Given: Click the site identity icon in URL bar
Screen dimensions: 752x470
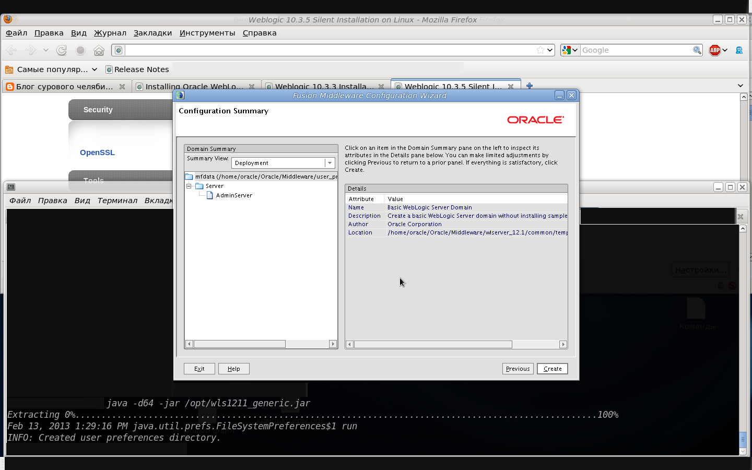Looking at the screenshot, I should pos(119,50).
